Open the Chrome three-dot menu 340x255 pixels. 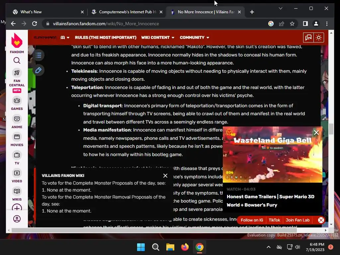point(327,24)
